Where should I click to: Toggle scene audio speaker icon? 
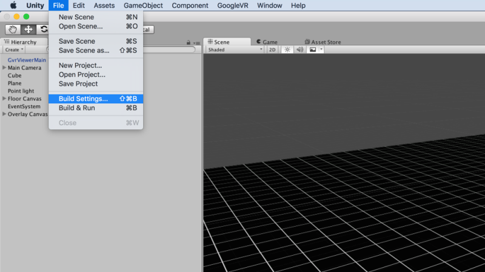(x=299, y=50)
